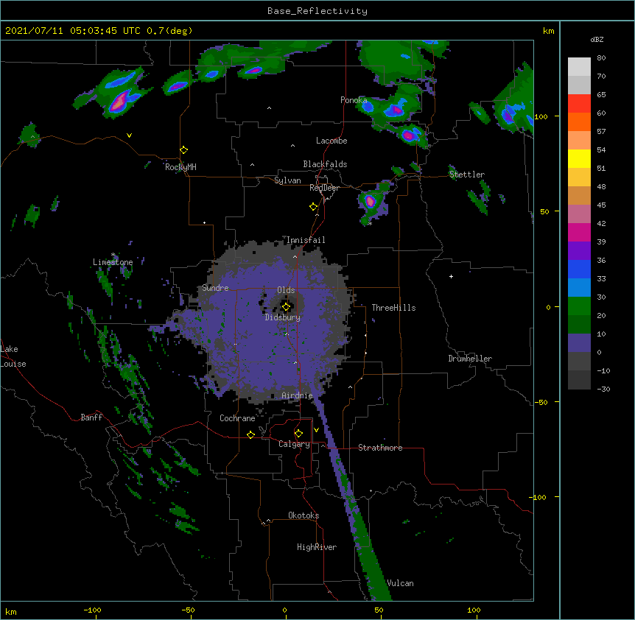
Task: Click the Airdrie label
Action: pyautogui.click(x=298, y=395)
